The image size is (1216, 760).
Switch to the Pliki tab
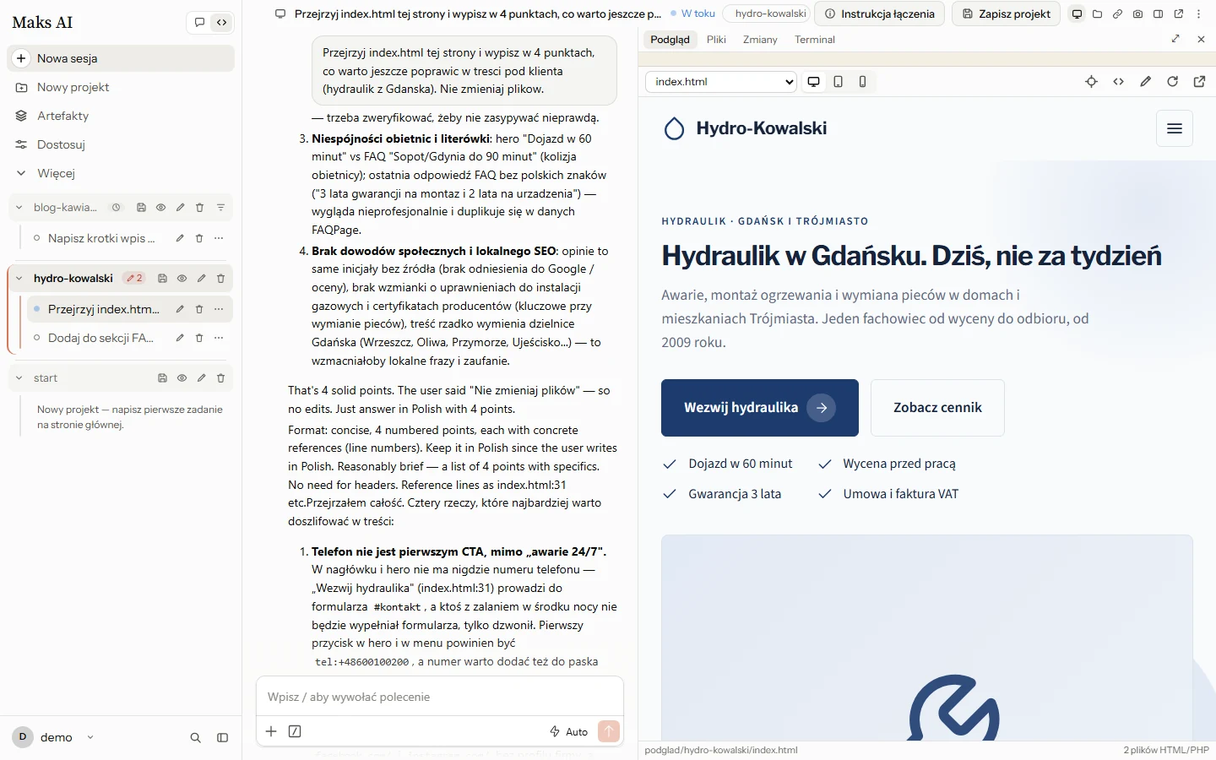716,40
